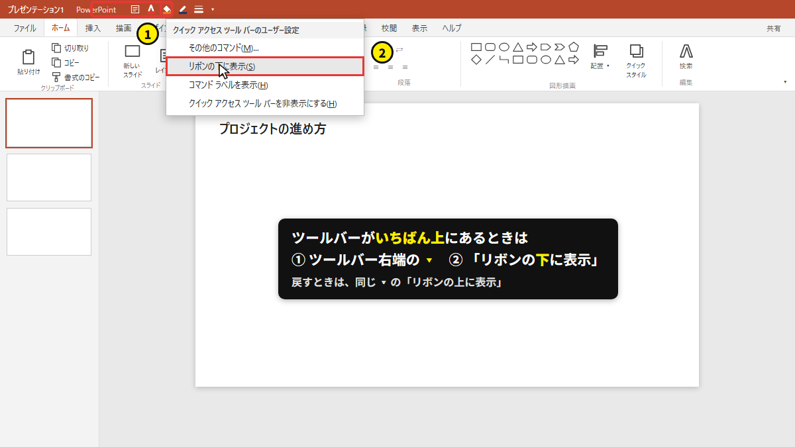The image size is (795, 447).
Task: Open the 配置 arrange dropdown
Action: (x=601, y=57)
